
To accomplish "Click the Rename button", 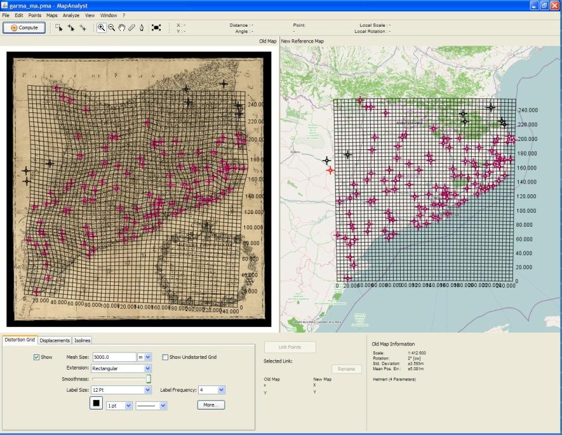I will click(x=346, y=369).
